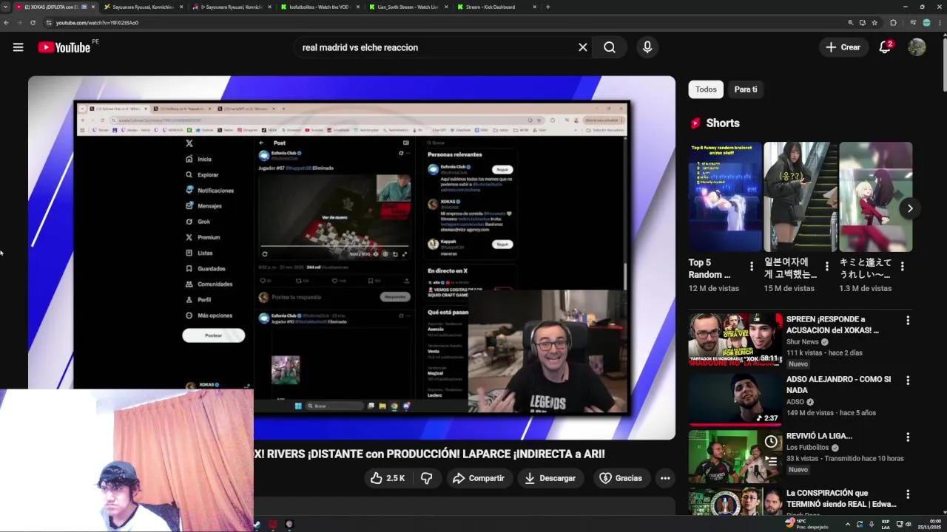Like the video with thumbs up

pyautogui.click(x=387, y=478)
